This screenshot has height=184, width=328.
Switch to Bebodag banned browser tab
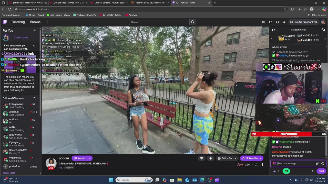[x=68, y=3]
